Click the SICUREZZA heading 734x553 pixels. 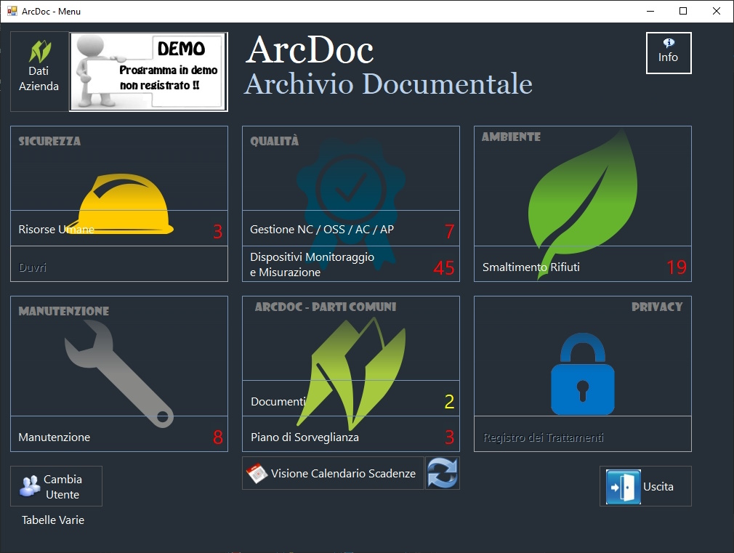[x=49, y=142]
